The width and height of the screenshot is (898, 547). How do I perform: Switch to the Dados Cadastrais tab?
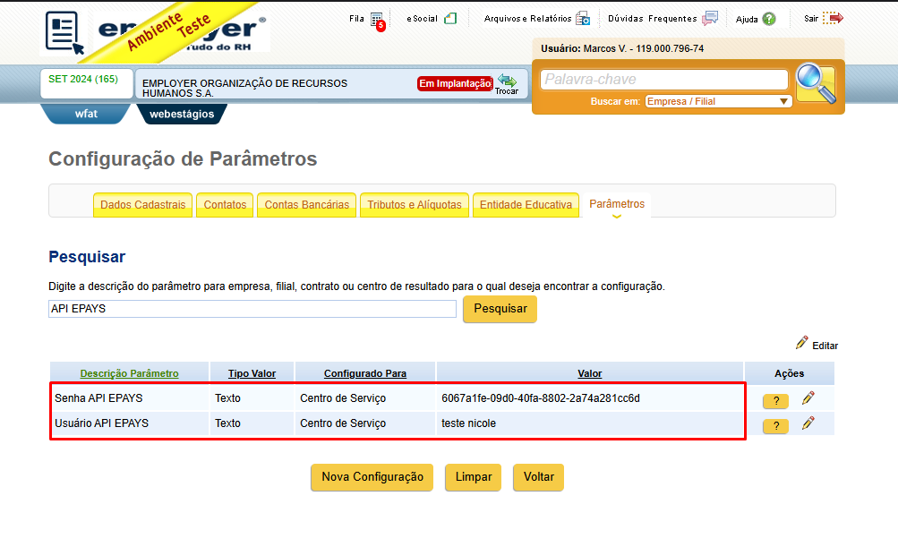pos(142,205)
